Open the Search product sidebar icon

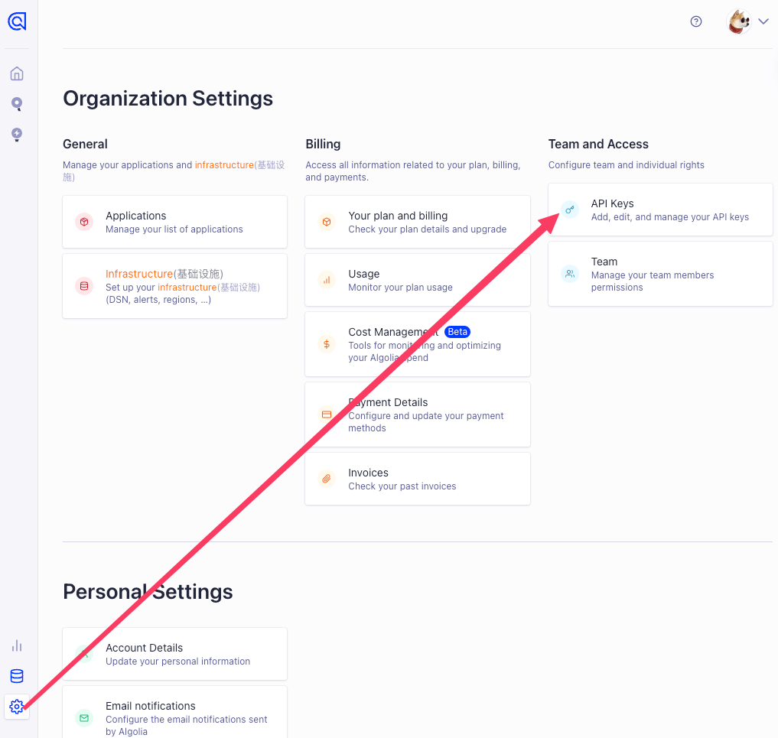pos(17,104)
